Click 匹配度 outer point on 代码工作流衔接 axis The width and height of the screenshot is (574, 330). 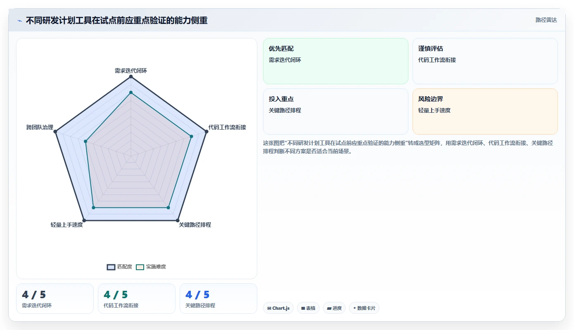click(206, 131)
